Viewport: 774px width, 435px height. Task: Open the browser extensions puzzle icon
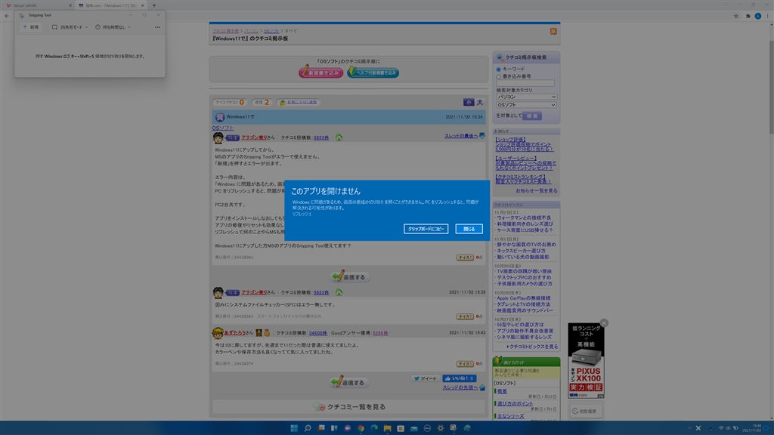tap(748, 16)
